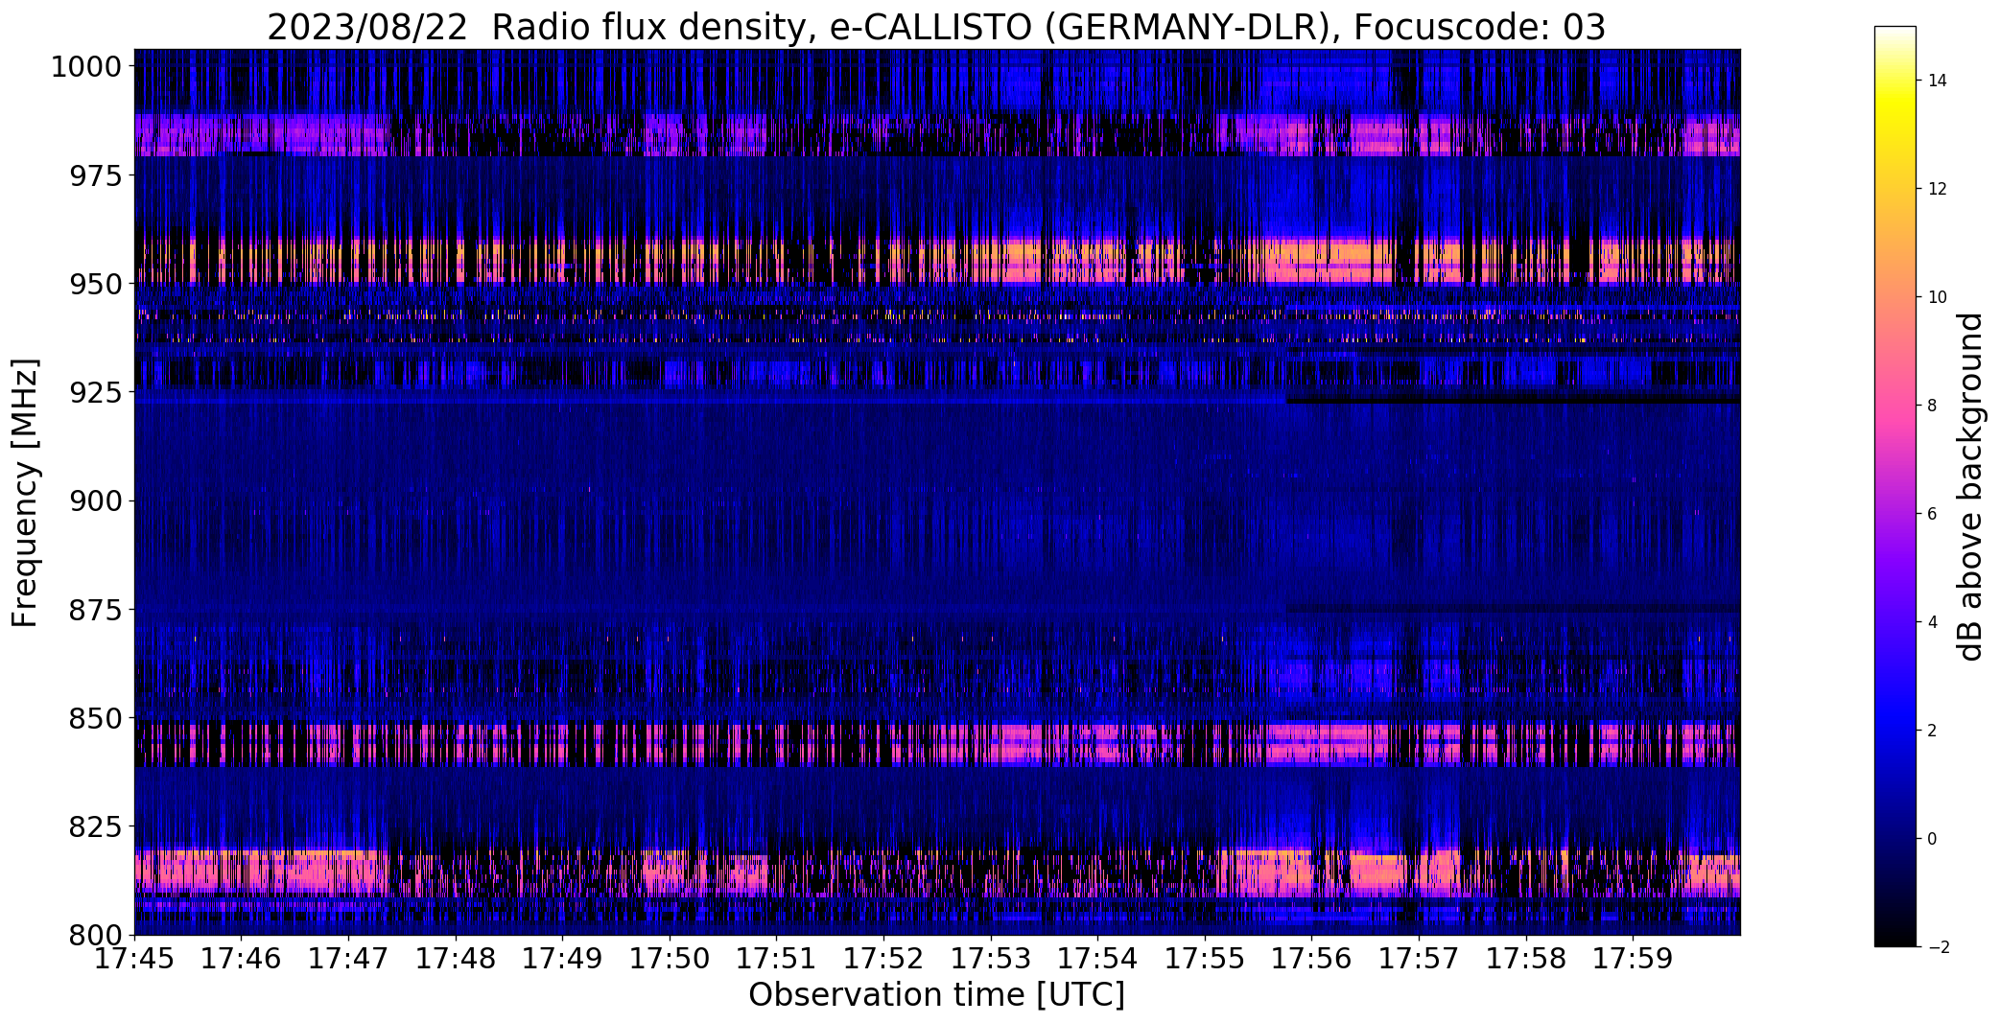Click the 975 MHz frequency tick label

click(95, 175)
